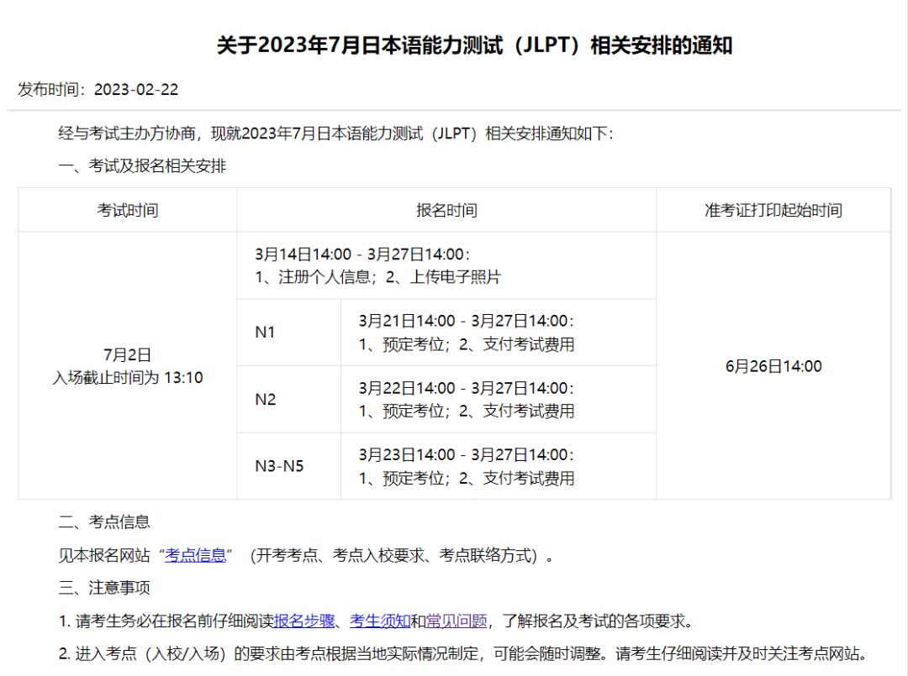Click the heading 三、注意事项
The image size is (908, 676).
104,588
